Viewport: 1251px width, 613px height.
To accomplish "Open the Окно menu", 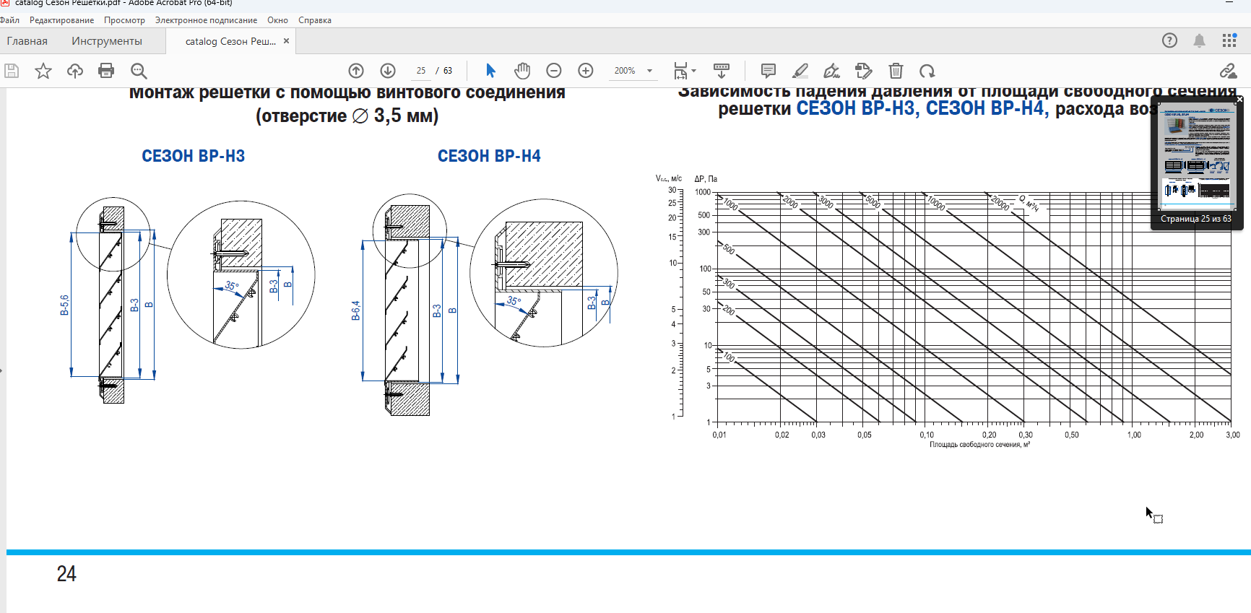I will pos(277,20).
